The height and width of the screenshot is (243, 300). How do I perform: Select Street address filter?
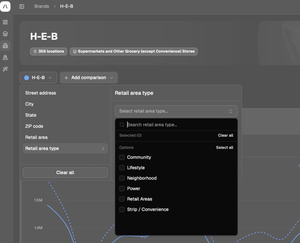[x=40, y=93]
